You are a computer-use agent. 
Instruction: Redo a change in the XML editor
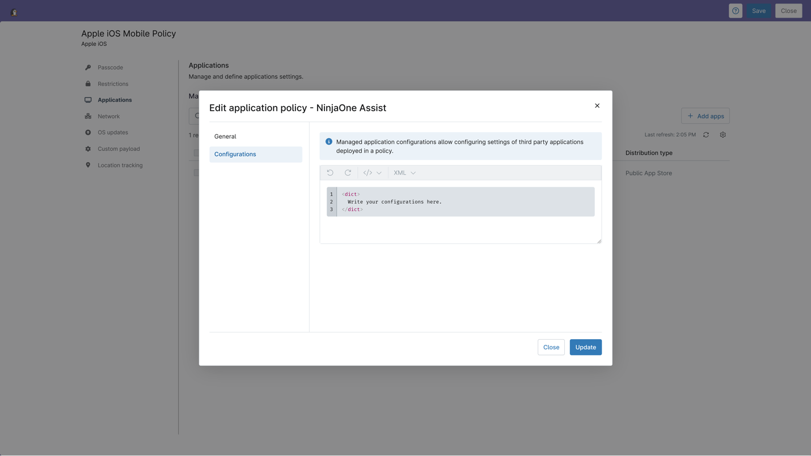[348, 172]
